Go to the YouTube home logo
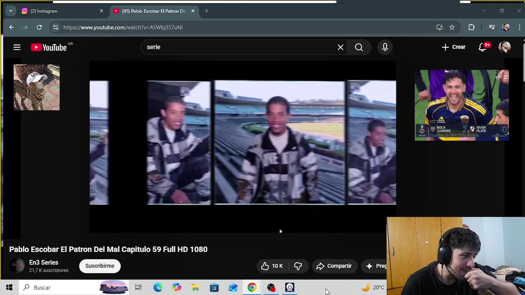 (x=49, y=48)
